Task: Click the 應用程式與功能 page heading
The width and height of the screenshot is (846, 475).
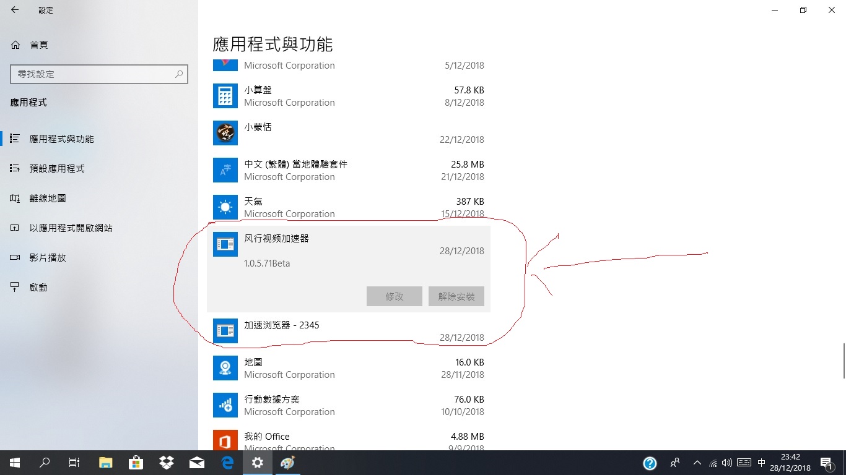Action: point(273,44)
